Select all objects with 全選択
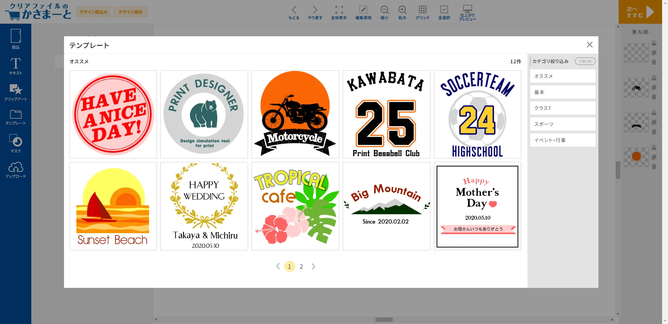This screenshot has height=324, width=668. pyautogui.click(x=444, y=12)
